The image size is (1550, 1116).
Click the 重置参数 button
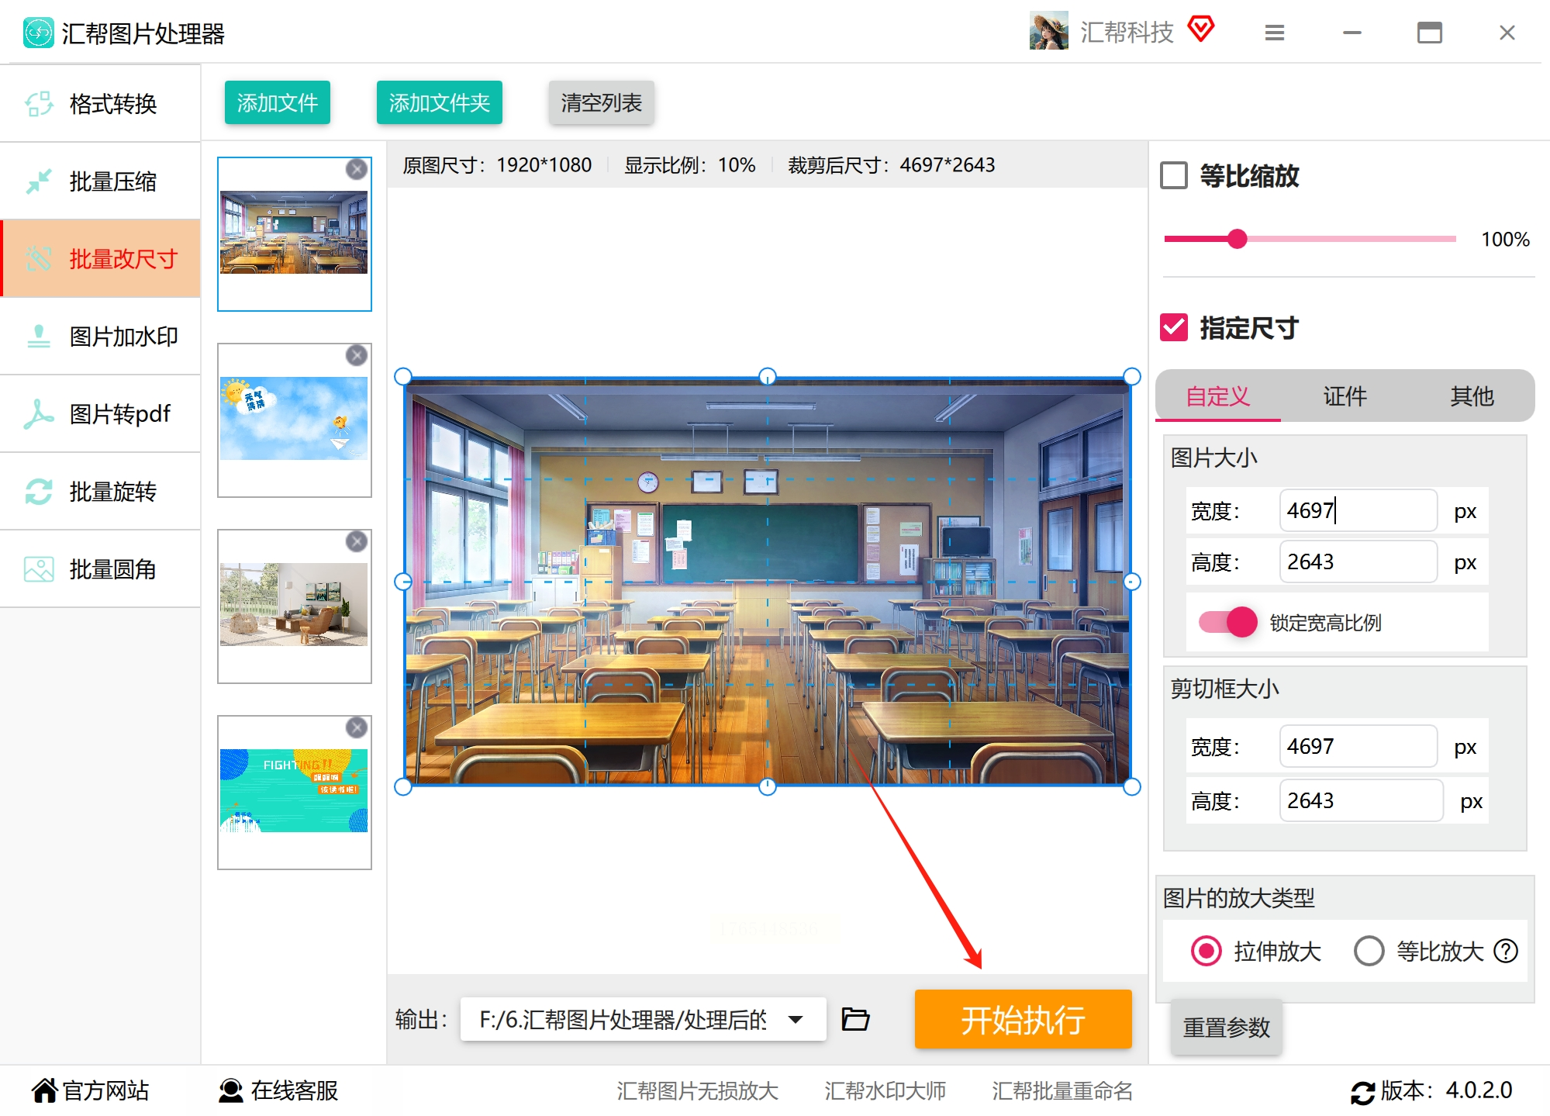(x=1226, y=1028)
